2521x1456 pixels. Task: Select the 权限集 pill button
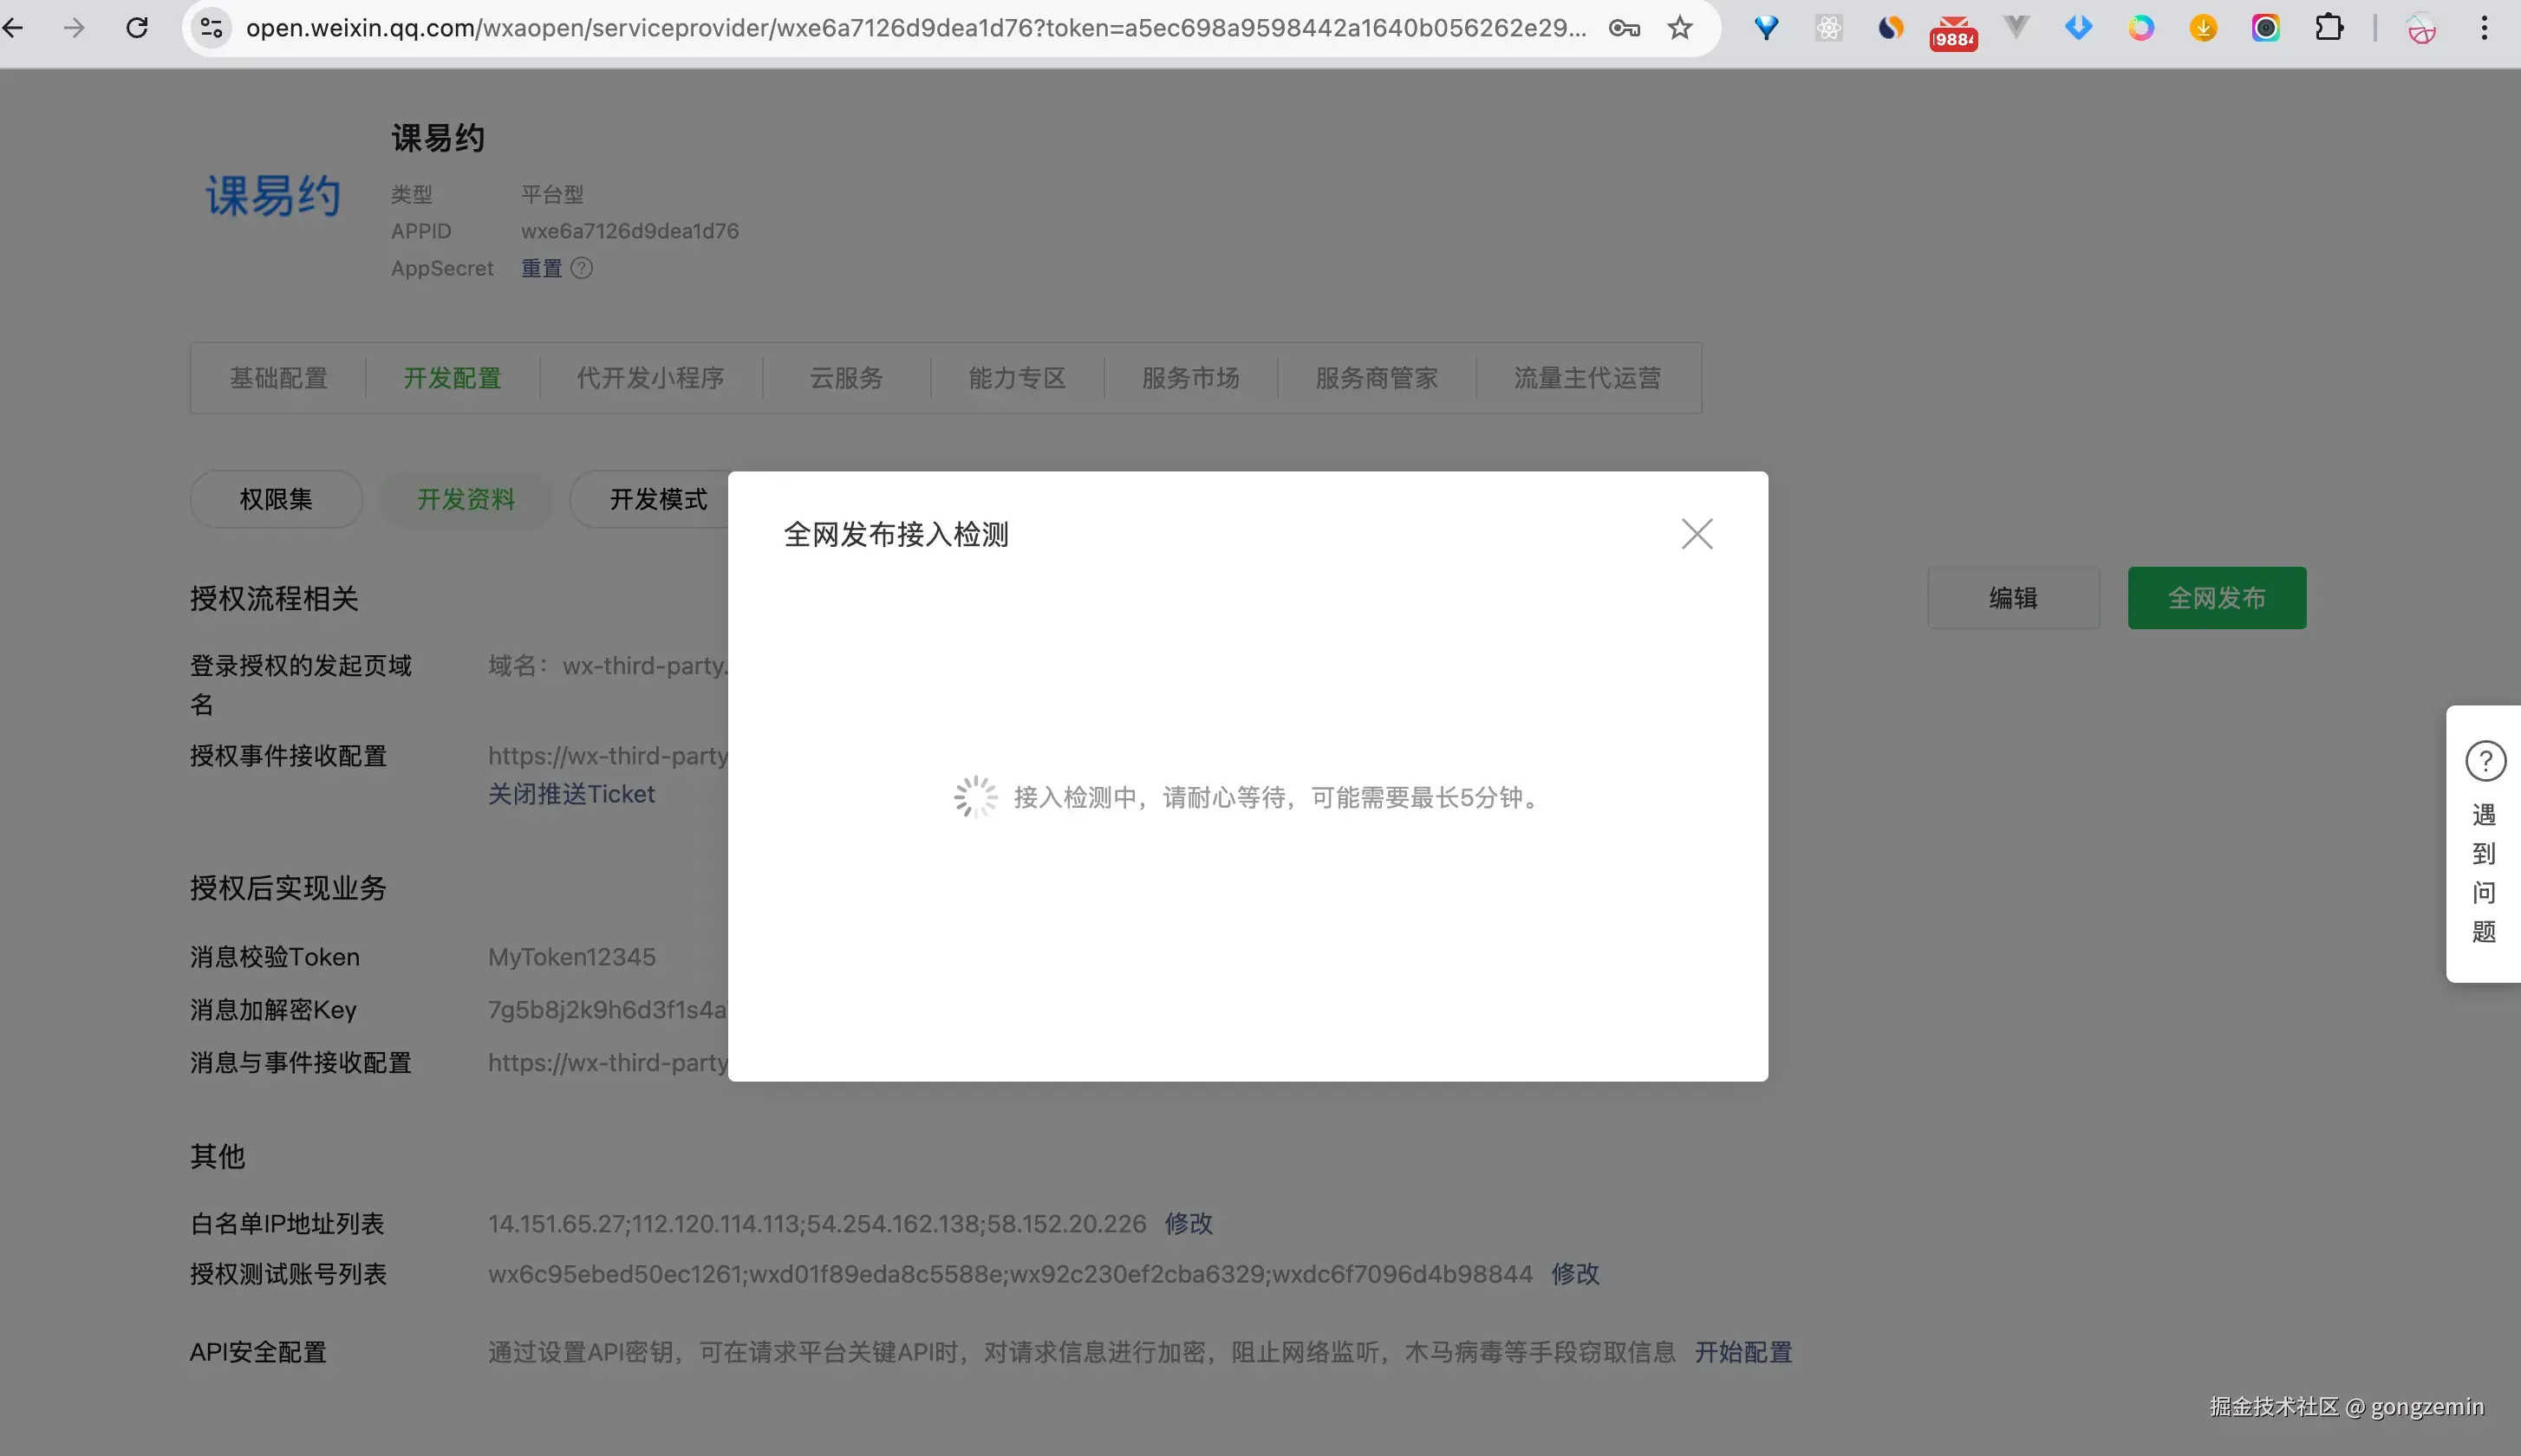276,499
